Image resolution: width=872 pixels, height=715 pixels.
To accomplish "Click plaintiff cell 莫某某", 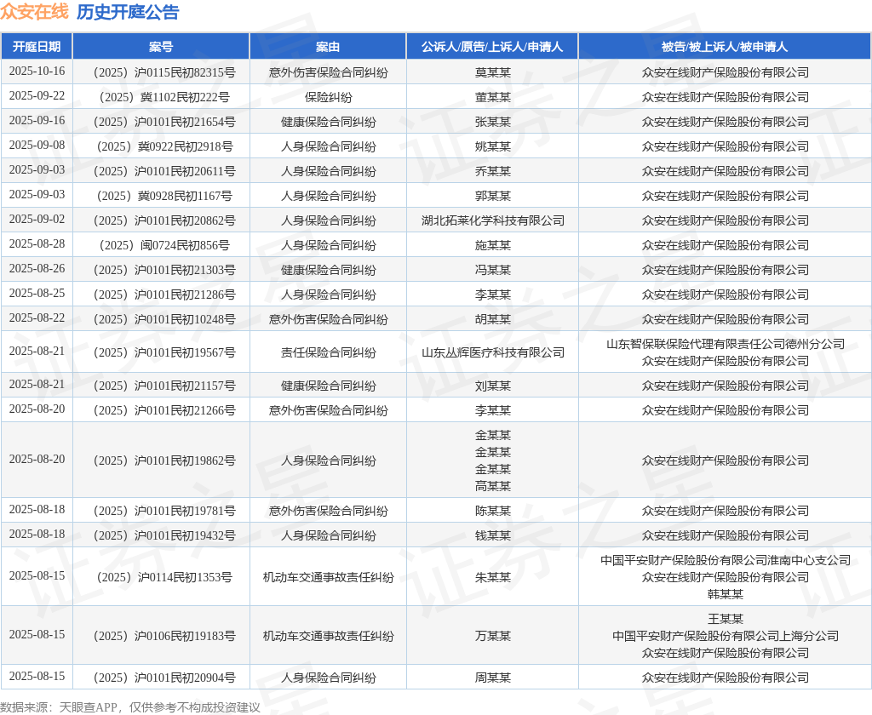I will point(493,72).
